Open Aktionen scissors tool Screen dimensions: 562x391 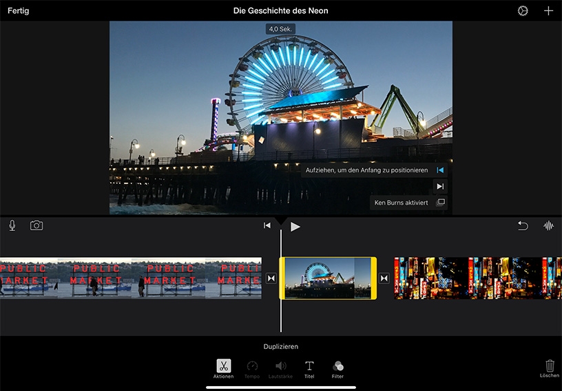(x=223, y=369)
